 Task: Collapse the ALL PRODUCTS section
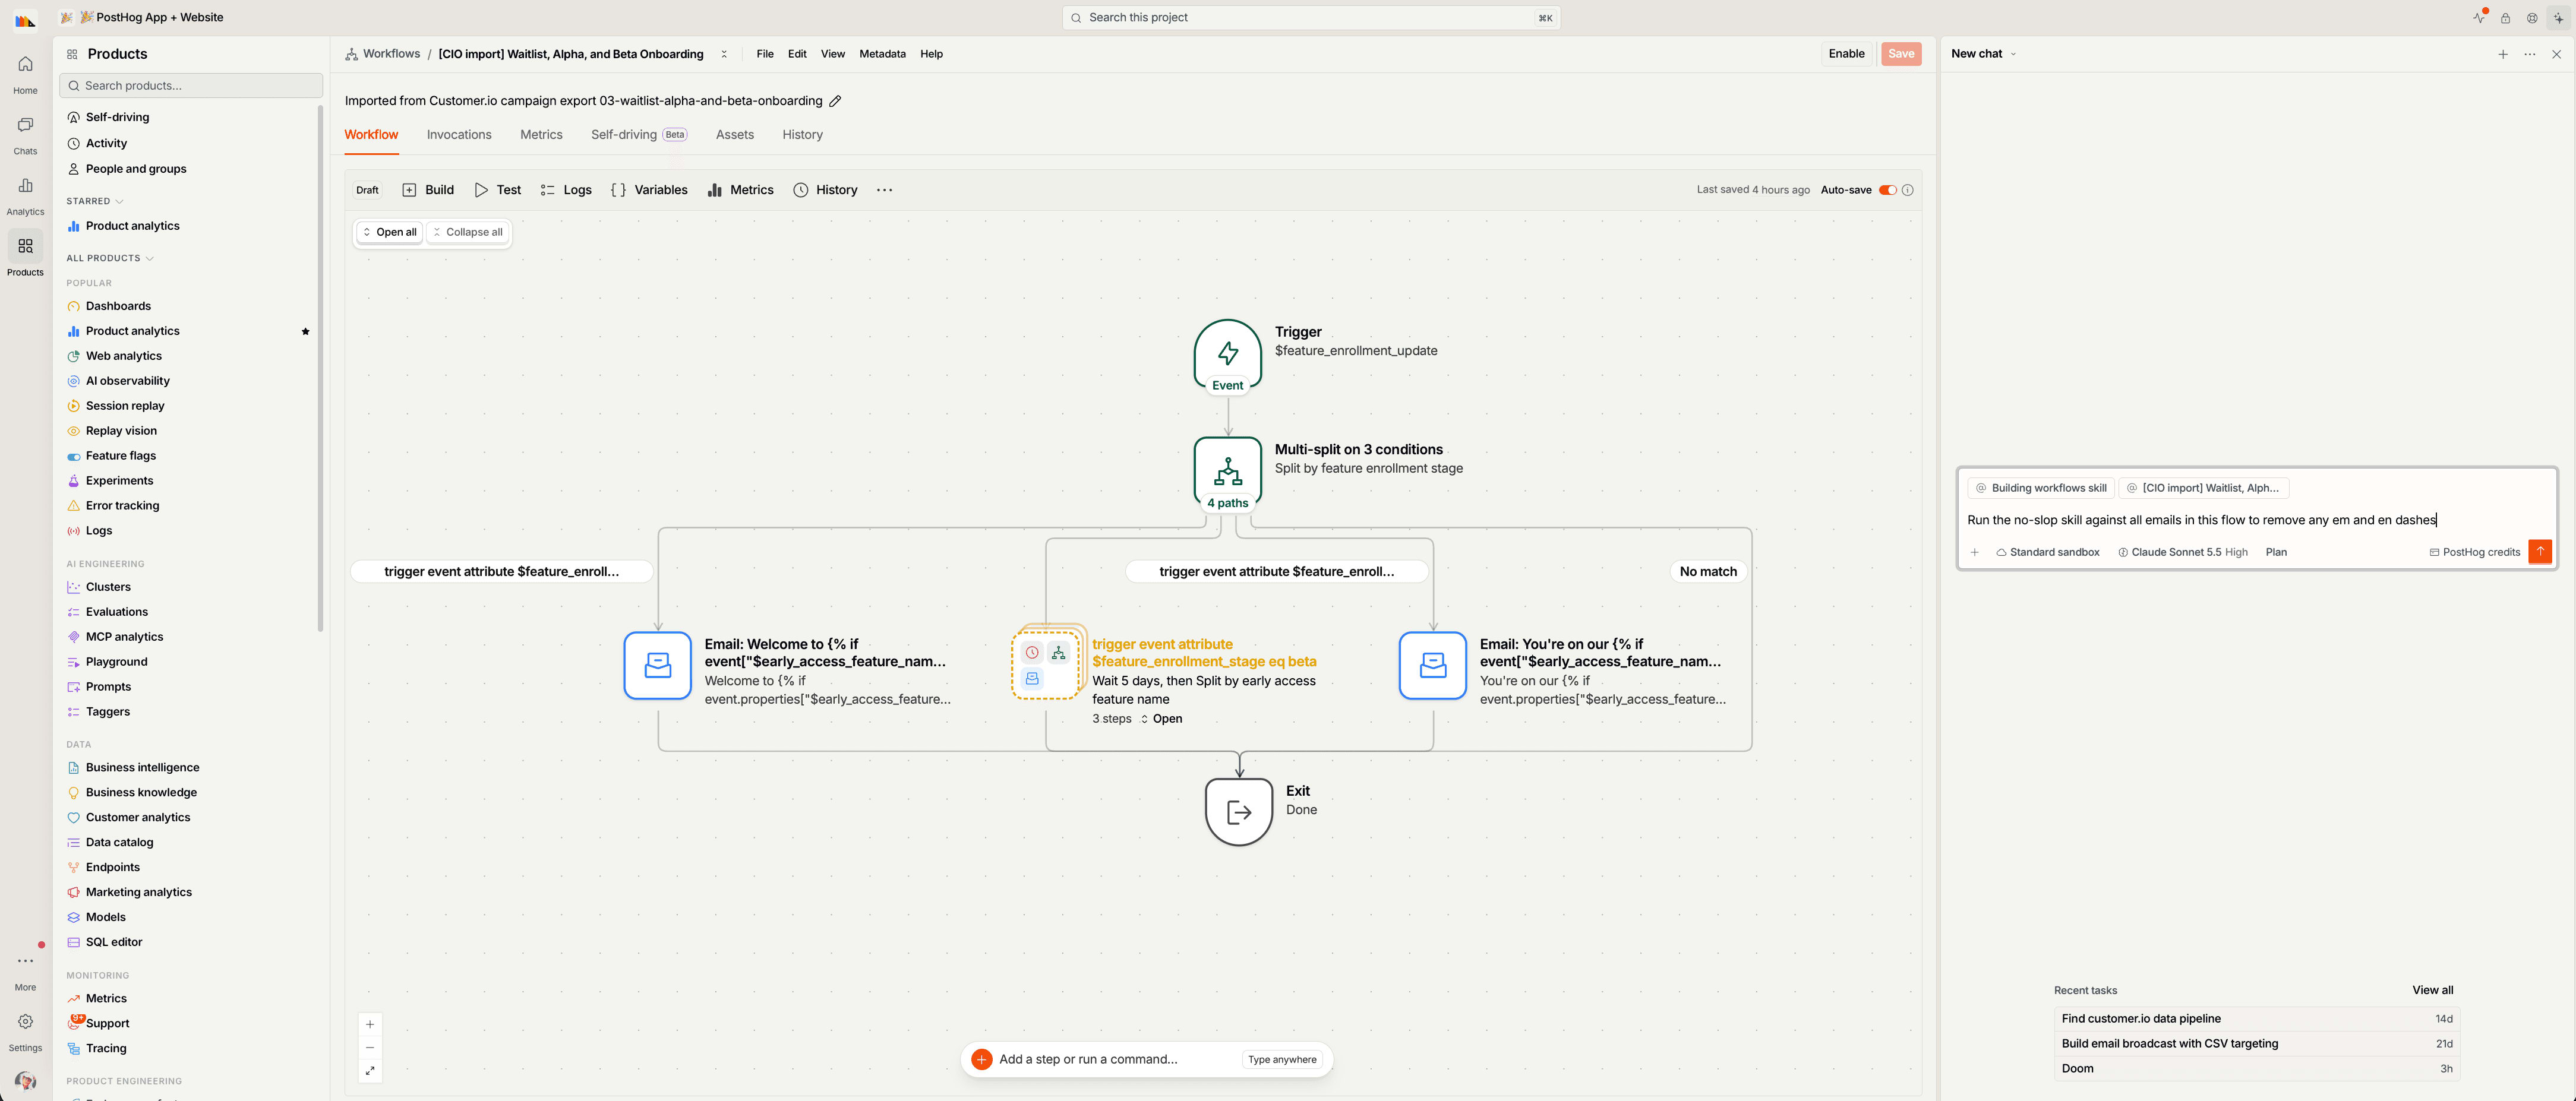tap(110, 258)
